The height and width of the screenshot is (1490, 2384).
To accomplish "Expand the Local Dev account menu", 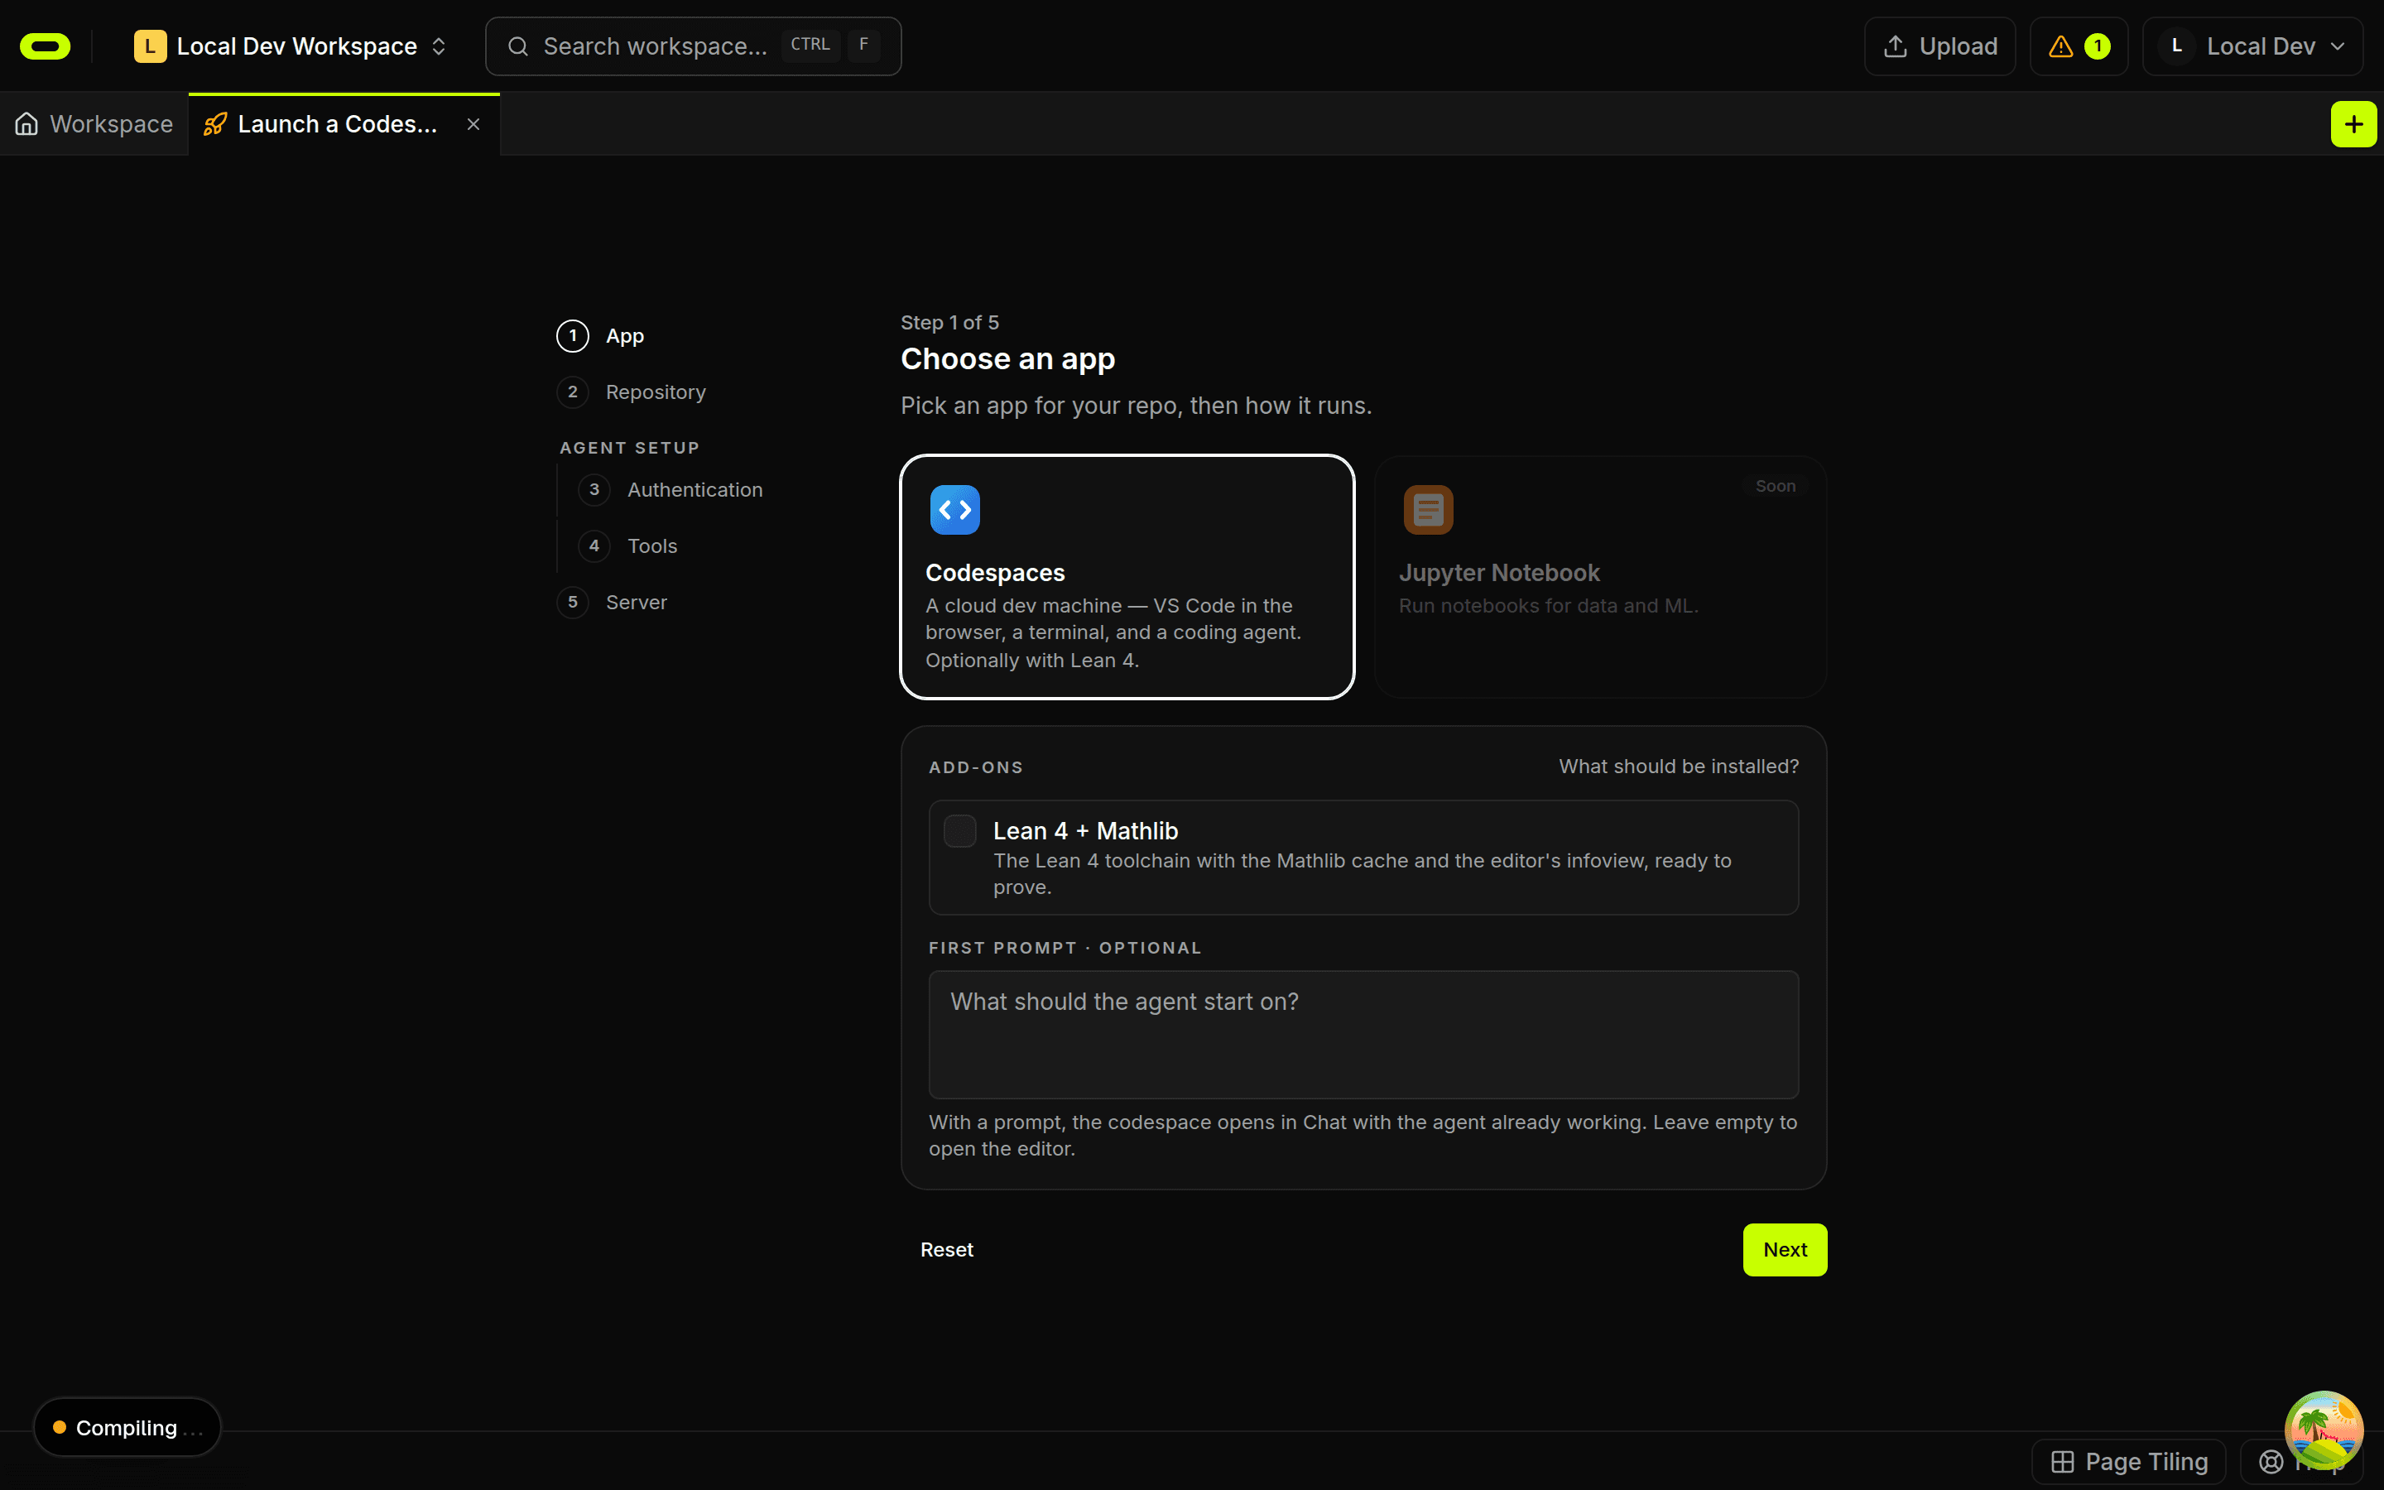I will 2252,46.
